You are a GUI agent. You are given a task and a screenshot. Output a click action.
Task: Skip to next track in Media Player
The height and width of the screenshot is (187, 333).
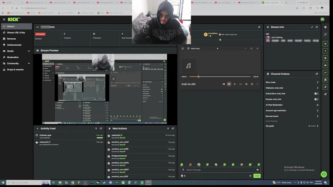pos(235,84)
